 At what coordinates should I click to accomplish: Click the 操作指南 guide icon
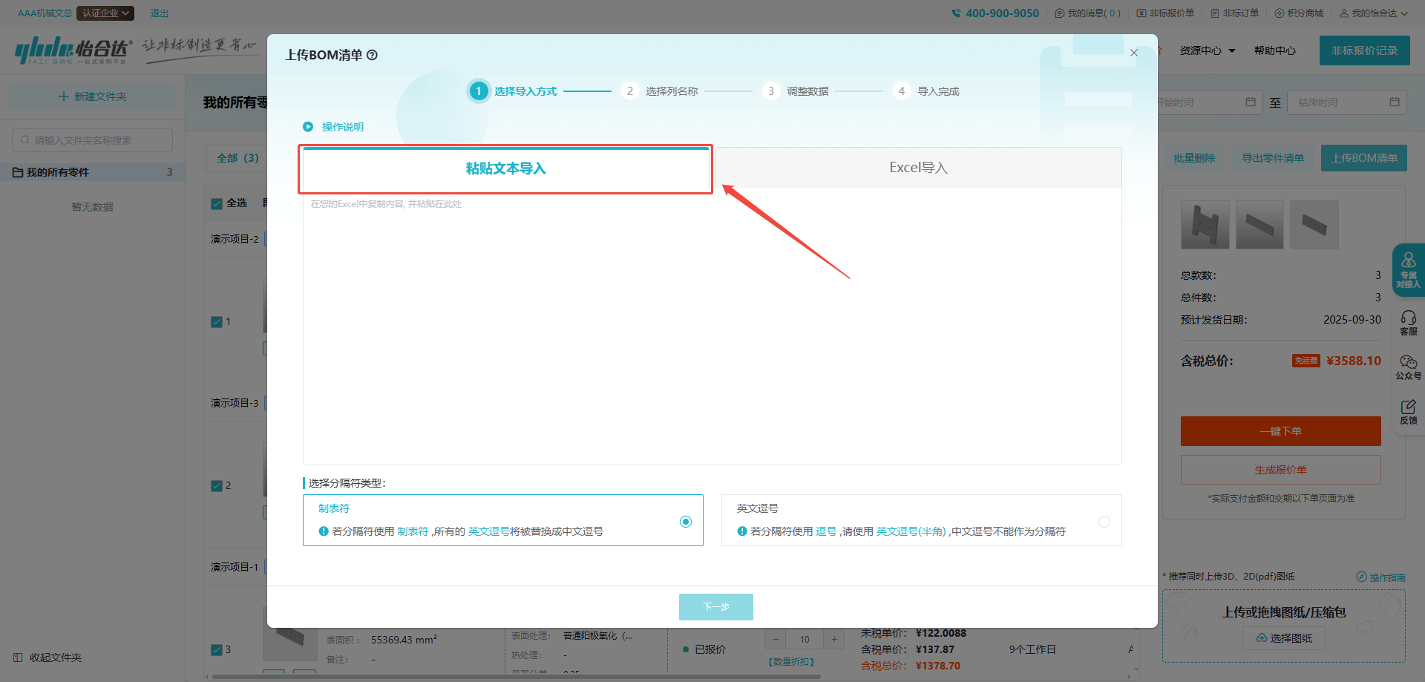point(1361,577)
